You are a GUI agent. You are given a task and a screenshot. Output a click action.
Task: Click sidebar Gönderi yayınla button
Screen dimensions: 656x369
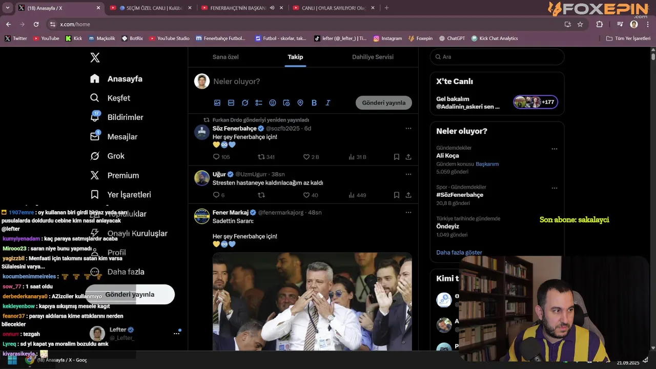(130, 294)
